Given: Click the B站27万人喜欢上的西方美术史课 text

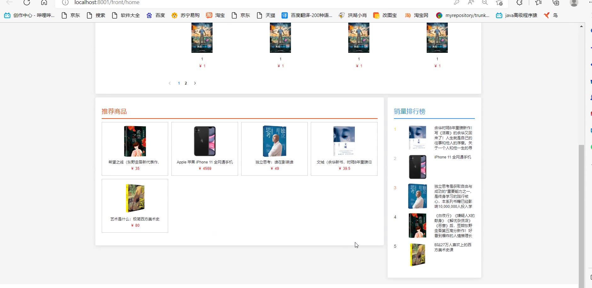Looking at the screenshot, I should tap(453, 247).
